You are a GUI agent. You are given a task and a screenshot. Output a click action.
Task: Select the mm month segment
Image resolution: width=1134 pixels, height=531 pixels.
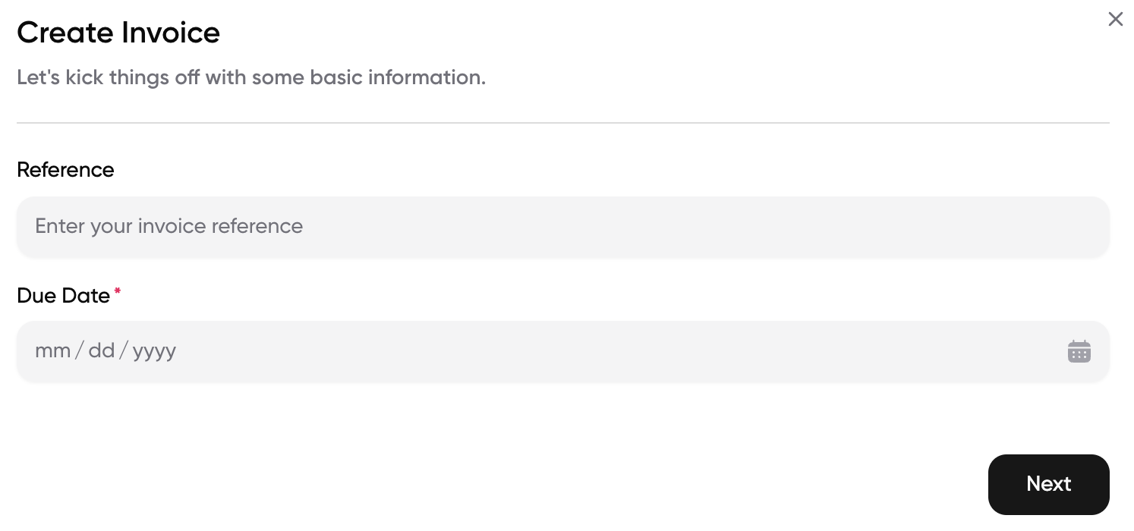pyautogui.click(x=53, y=350)
